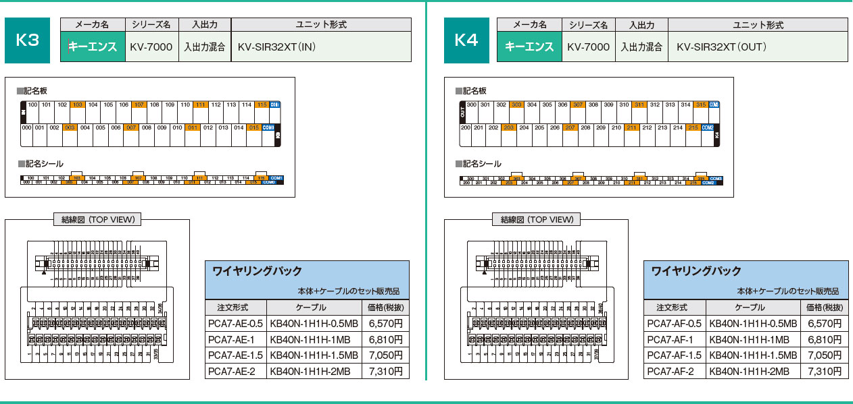Select the キーエンス maker cell under K3
This screenshot has height=404, width=853.
pos(93,47)
